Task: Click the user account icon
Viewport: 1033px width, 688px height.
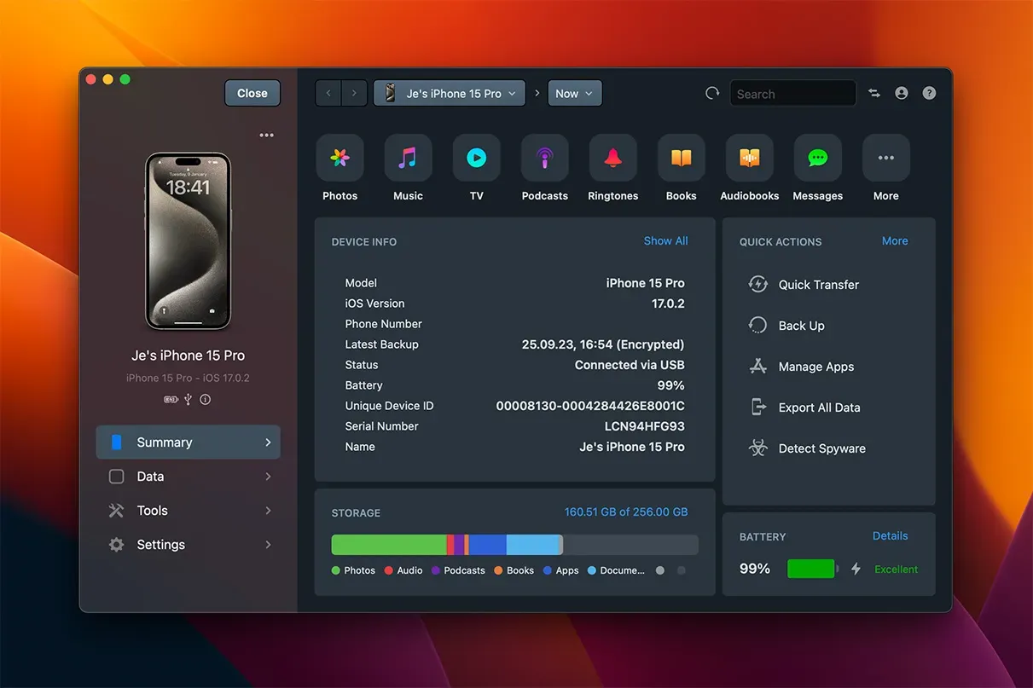Action: pyautogui.click(x=902, y=94)
